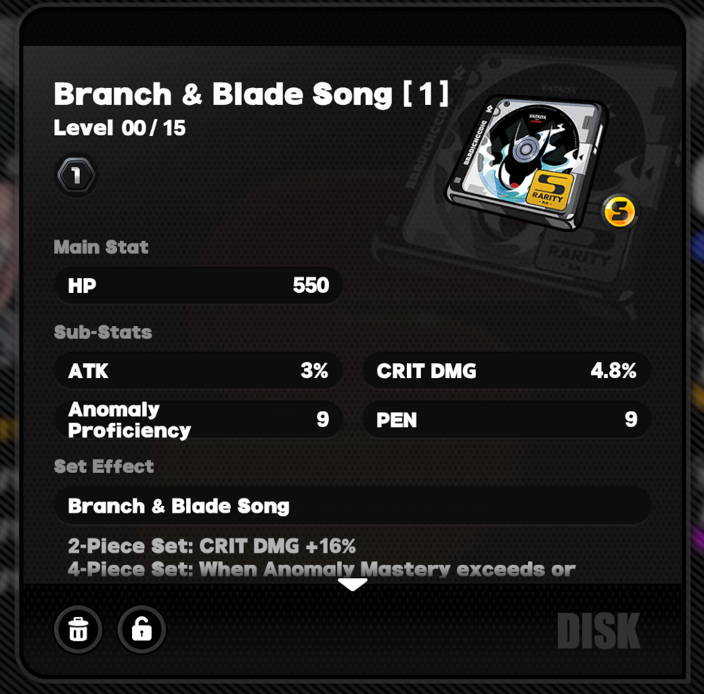The height and width of the screenshot is (694, 704).
Task: Click the Set Effect heading
Action: click(x=104, y=466)
